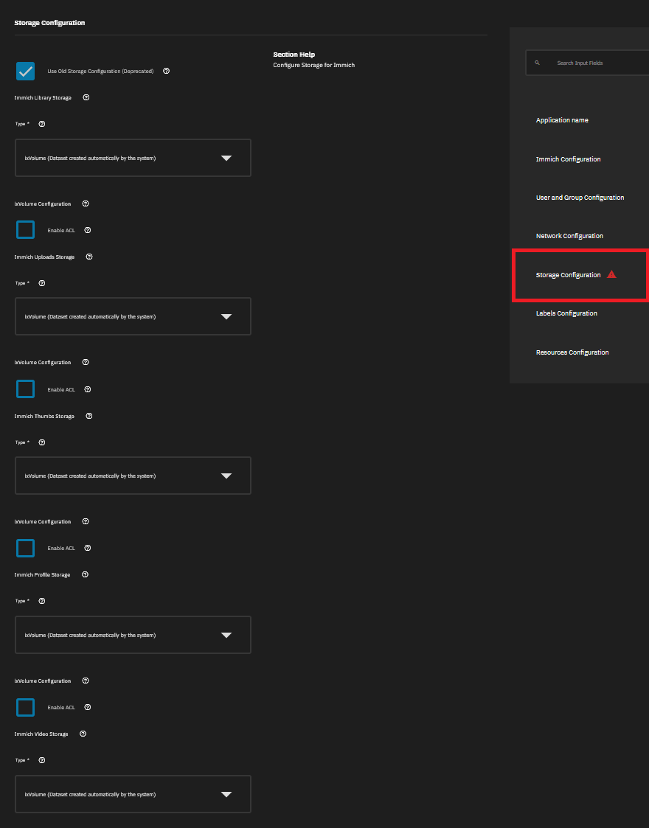Image resolution: width=649 pixels, height=828 pixels.
Task: Focus the Search Input Fields box
Action: coord(587,63)
